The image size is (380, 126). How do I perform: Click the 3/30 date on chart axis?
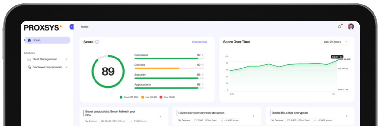(232, 94)
